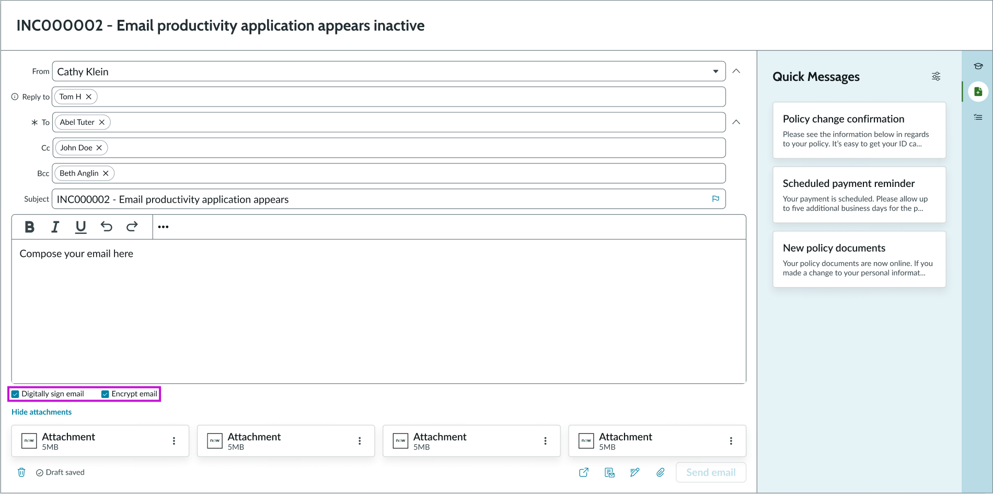
Task: Select the insert signature pen icon
Action: click(x=634, y=472)
